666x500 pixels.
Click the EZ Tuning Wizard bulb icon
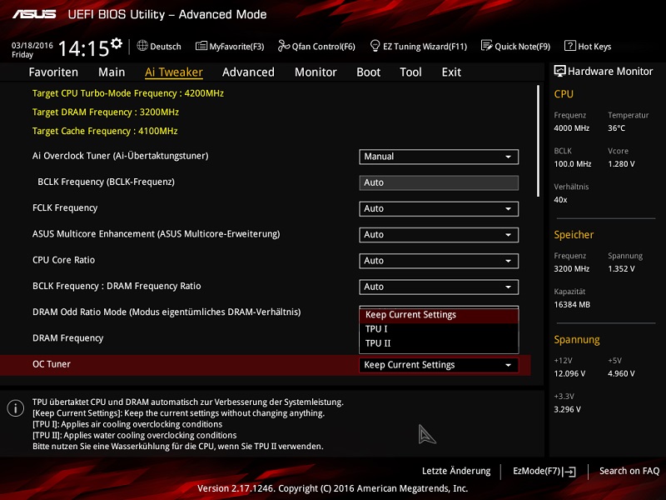(x=375, y=46)
